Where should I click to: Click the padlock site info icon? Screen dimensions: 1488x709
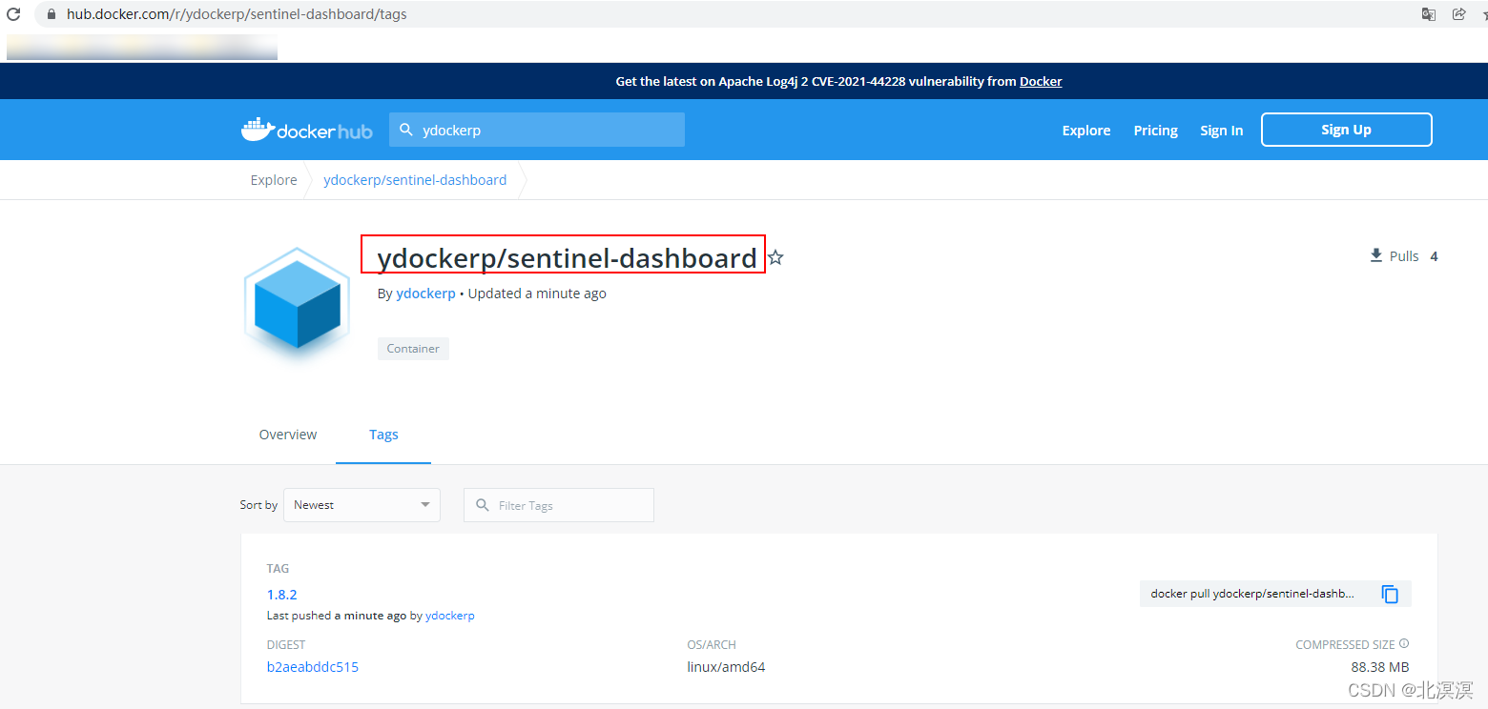[51, 14]
